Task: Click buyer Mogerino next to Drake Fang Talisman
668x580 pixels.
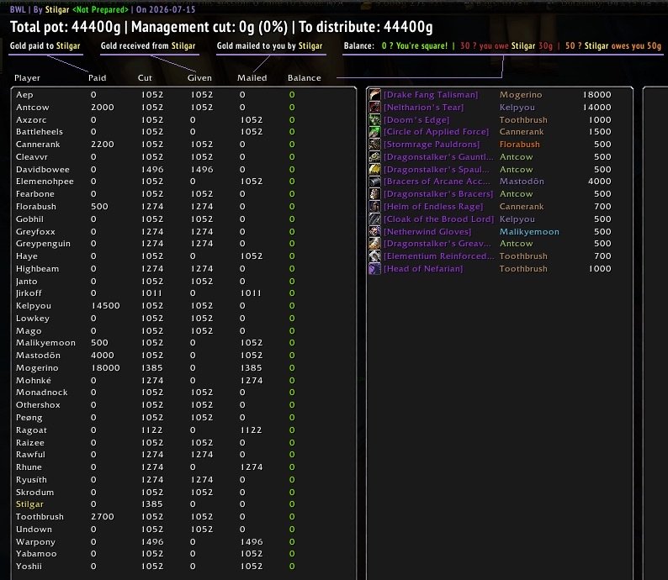Action: (x=521, y=94)
